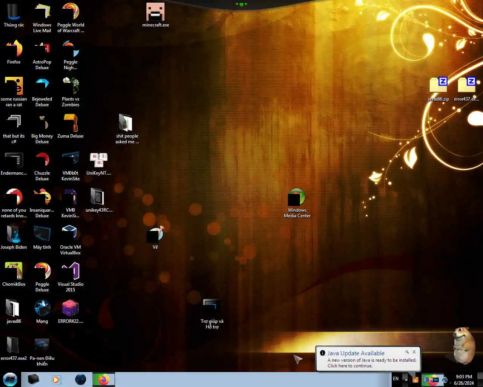The width and height of the screenshot is (483, 387).
Task: Launch Chuzzle Deluxe shortcut
Action: coord(42,166)
